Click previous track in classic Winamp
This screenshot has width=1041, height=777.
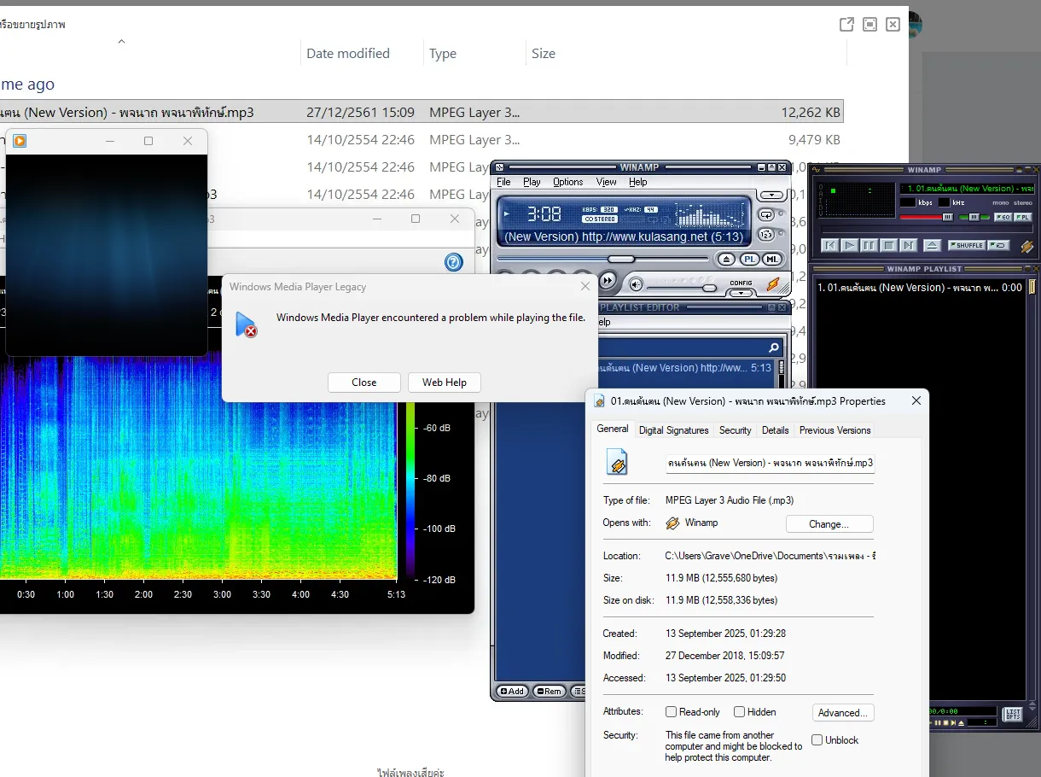(830, 245)
